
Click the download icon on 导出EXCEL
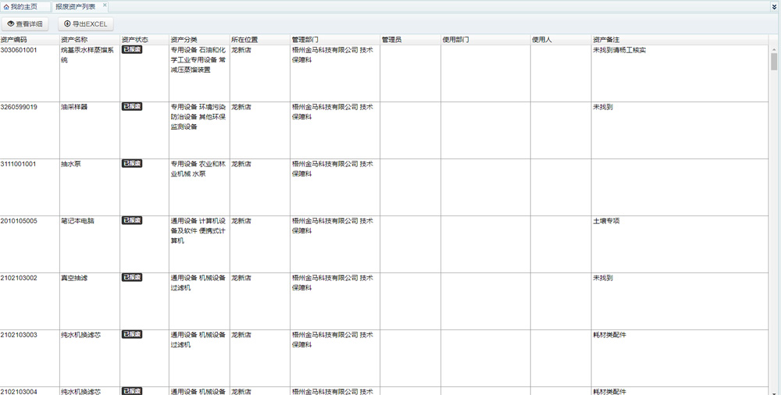click(67, 24)
